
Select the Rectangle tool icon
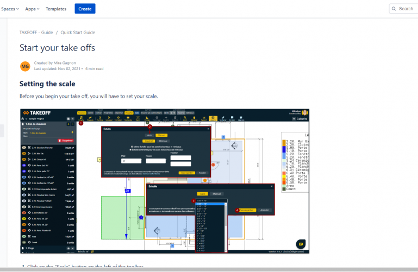[x=128, y=118]
